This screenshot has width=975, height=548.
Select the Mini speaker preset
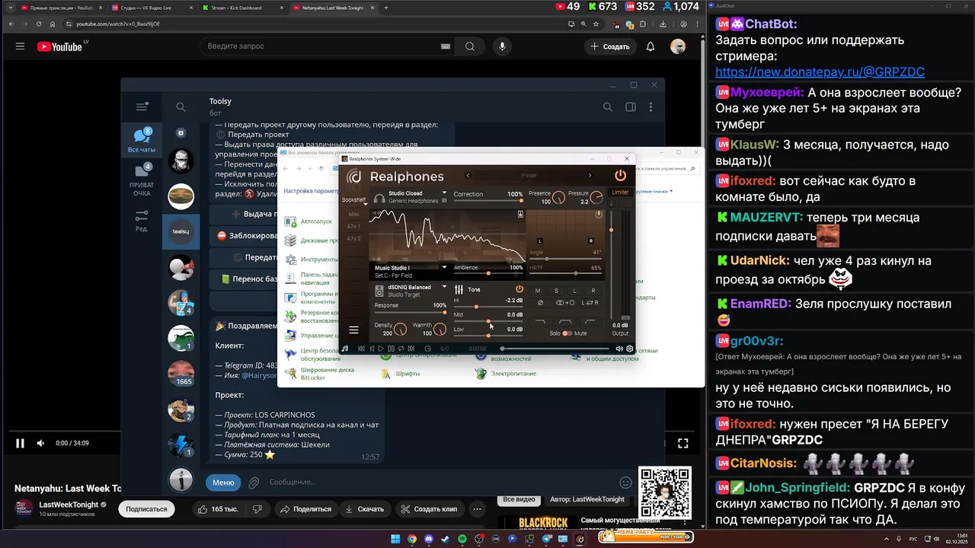(x=354, y=214)
